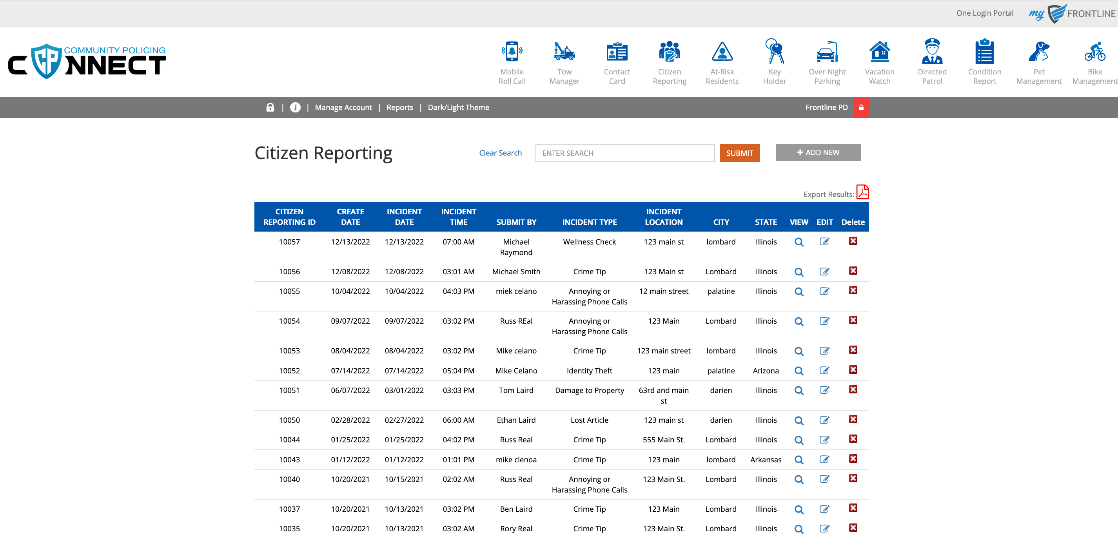1118x536 pixels.
Task: Delete report 10056 entry
Action: [853, 271]
